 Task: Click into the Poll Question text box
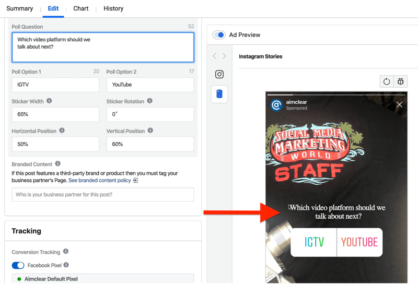(103, 48)
